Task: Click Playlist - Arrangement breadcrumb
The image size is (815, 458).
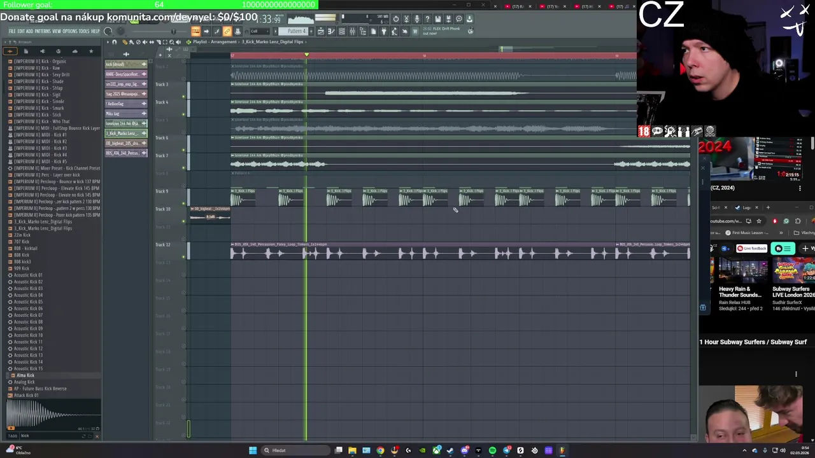Action: (215, 42)
